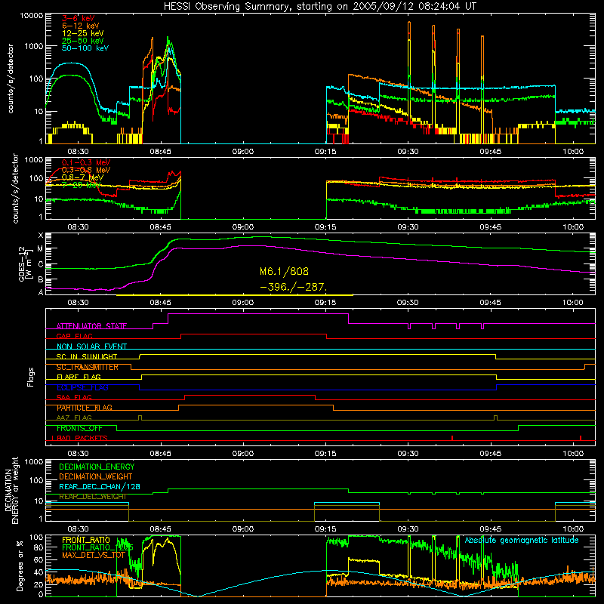
Task: Click the olive REAR_DEC_WEIGHT legend entry
Action: pyautogui.click(x=92, y=497)
